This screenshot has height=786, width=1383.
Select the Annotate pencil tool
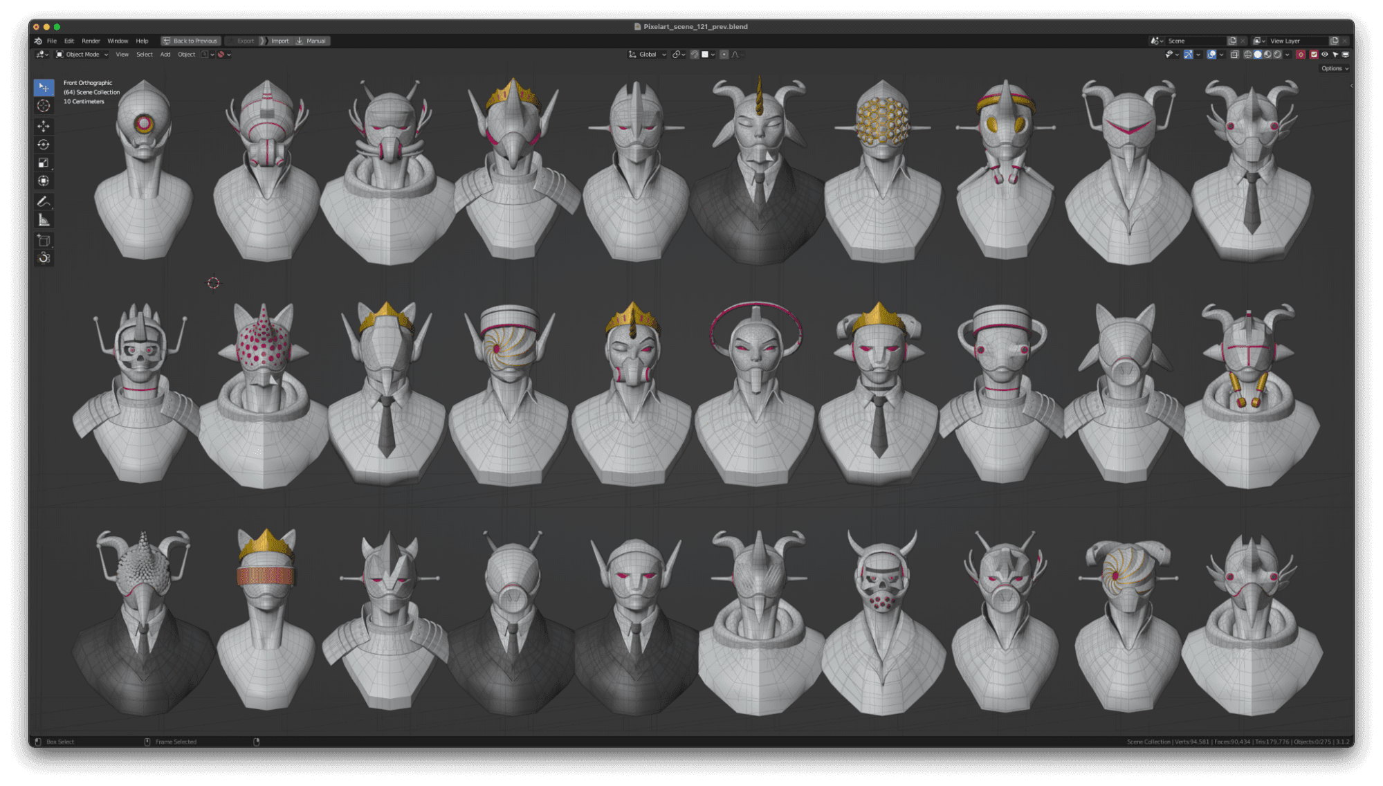click(x=44, y=201)
